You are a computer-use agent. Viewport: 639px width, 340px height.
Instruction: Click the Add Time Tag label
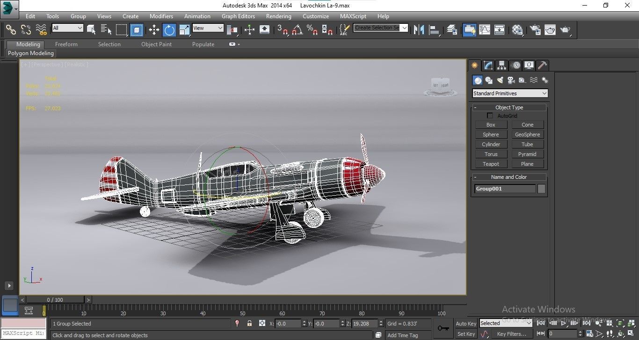point(403,335)
